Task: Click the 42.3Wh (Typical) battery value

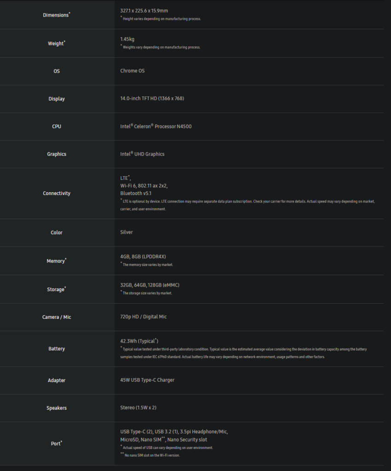Action: coord(139,341)
